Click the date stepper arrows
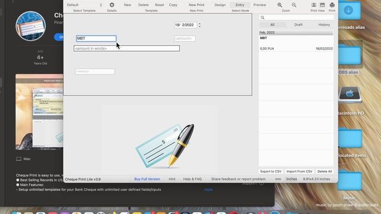This screenshot has height=214, width=381. tap(199, 25)
